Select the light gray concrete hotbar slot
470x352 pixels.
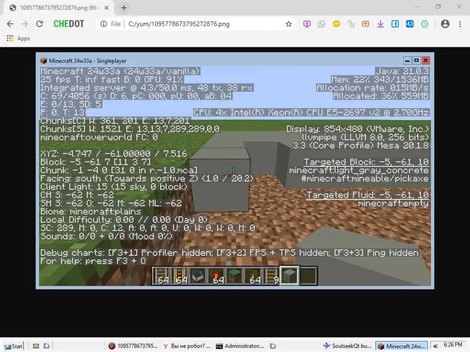(290, 275)
